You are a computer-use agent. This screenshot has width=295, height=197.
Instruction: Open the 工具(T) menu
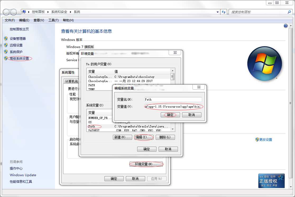tap(53, 20)
